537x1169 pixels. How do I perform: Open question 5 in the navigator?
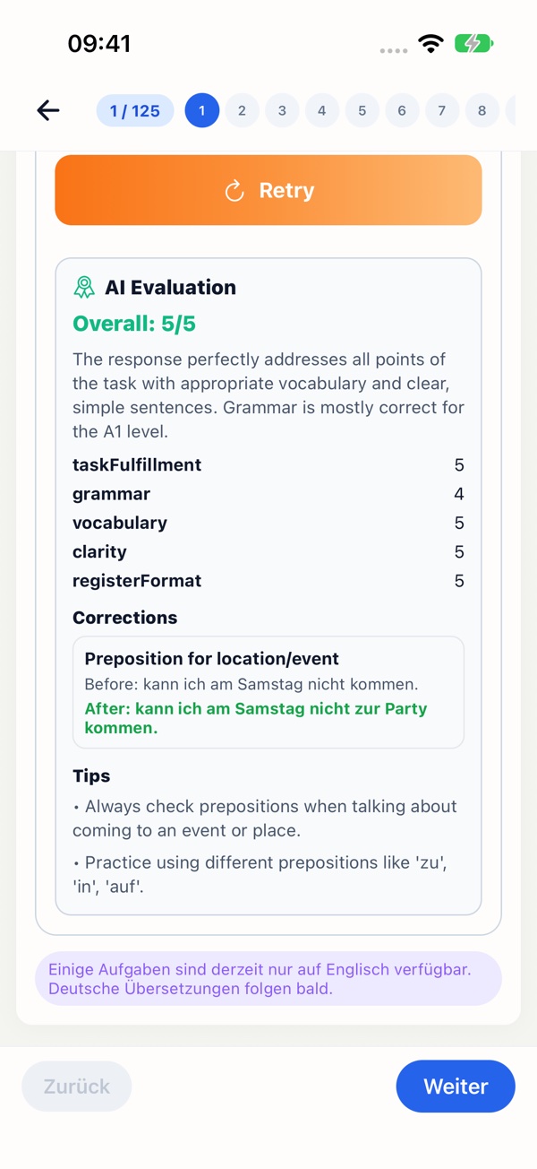coord(362,111)
